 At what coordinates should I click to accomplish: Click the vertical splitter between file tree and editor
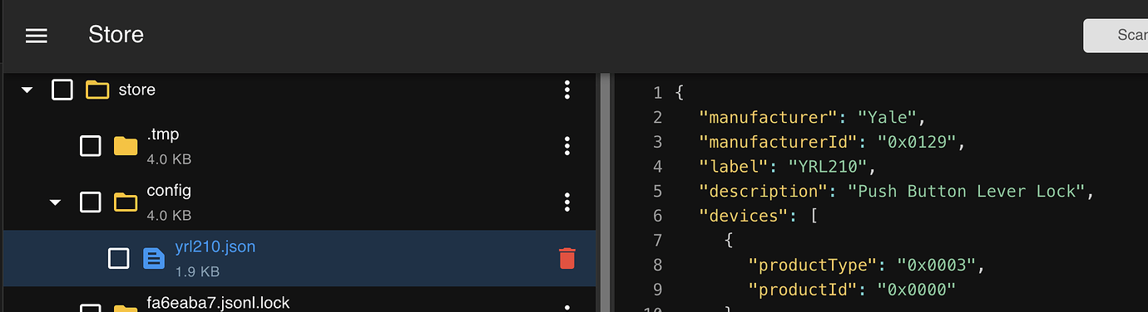[605, 193]
